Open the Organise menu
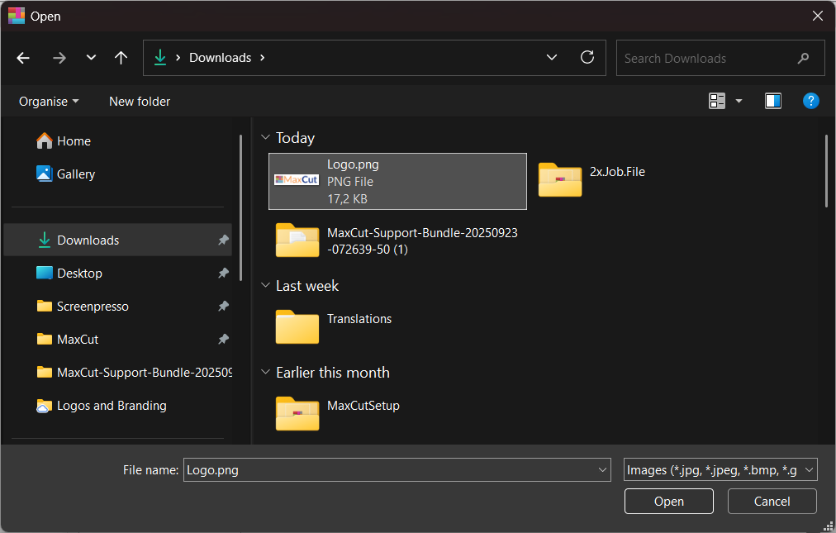Viewport: 836px width, 533px height. [49, 102]
